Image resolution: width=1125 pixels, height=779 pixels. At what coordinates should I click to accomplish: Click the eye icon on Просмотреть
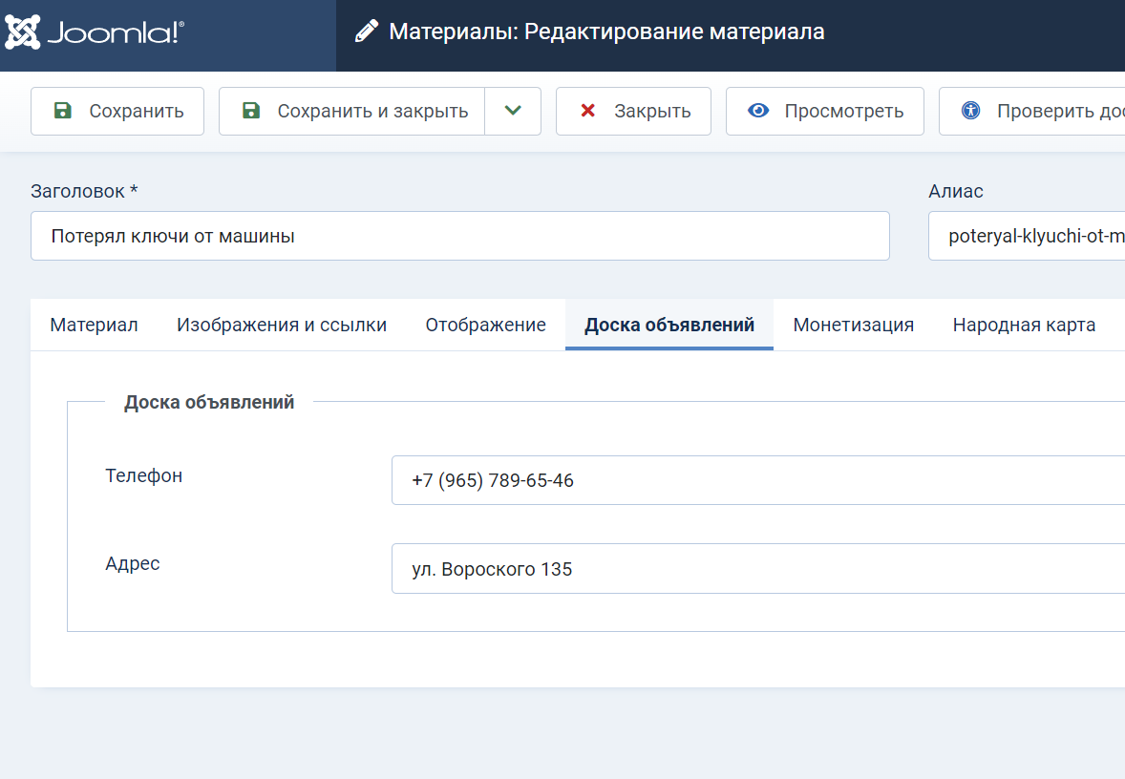(x=758, y=111)
